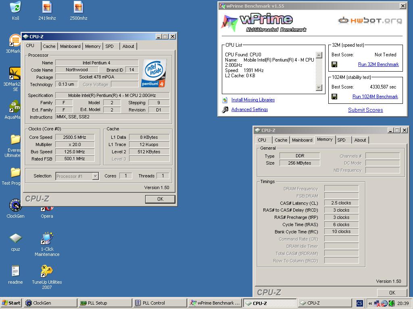Switch to PLL Control in the taskbar
This screenshot has width=413, height=309.
pyautogui.click(x=160, y=303)
